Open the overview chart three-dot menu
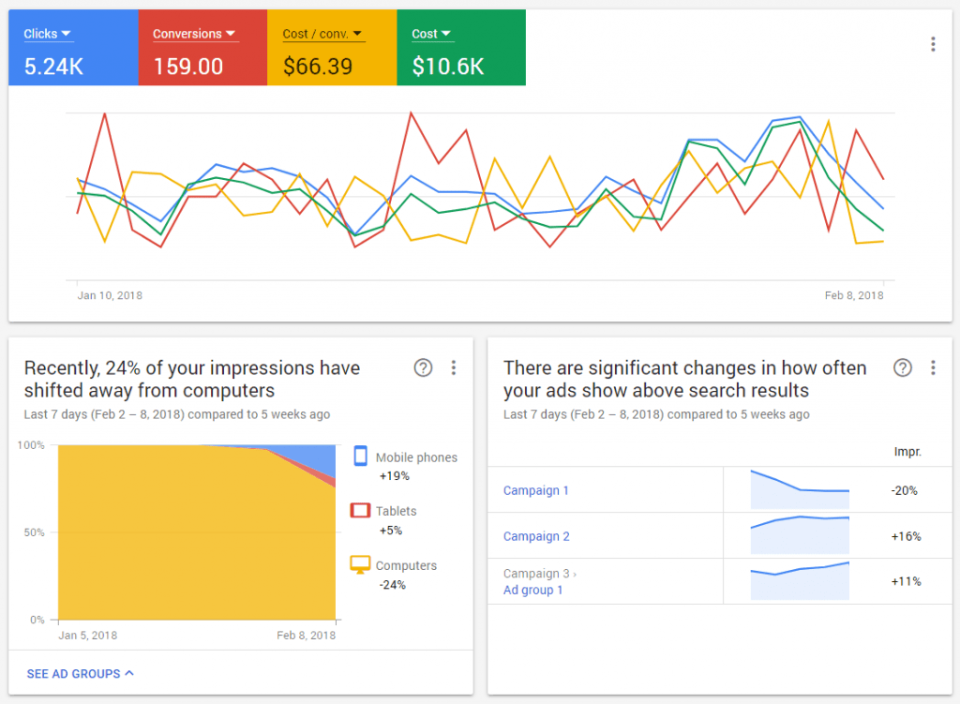 [x=933, y=43]
